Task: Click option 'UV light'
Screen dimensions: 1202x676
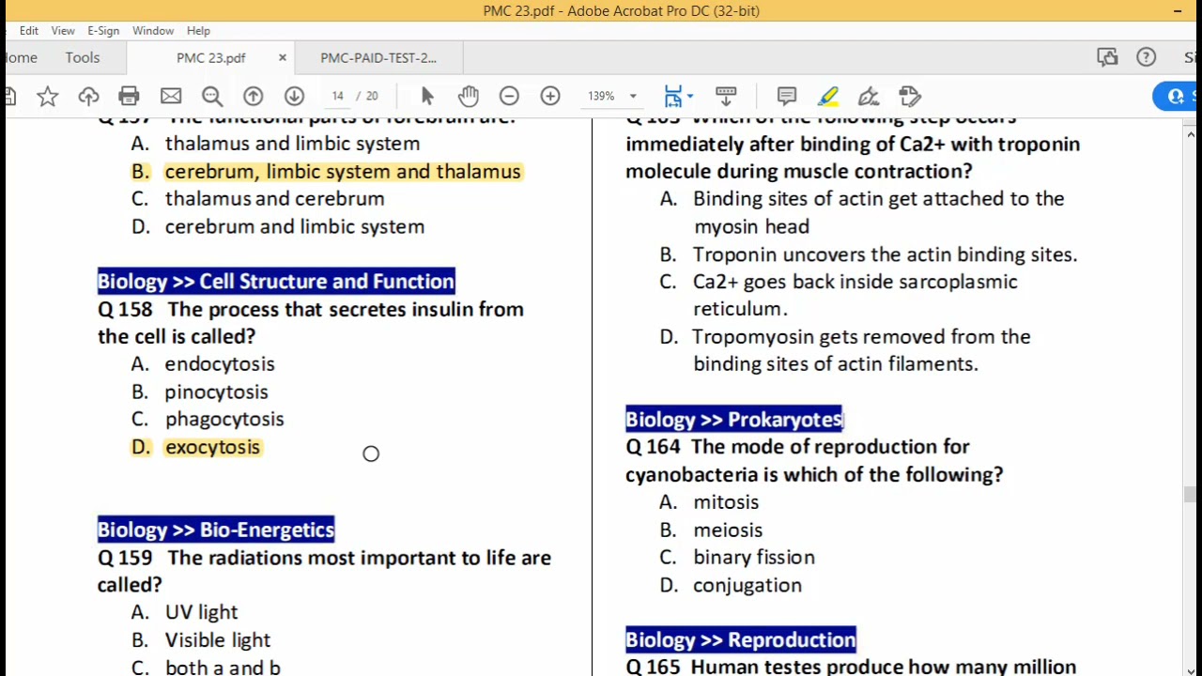Action: (201, 612)
